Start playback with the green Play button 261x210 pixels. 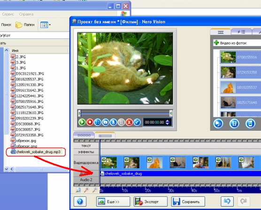tap(82, 122)
